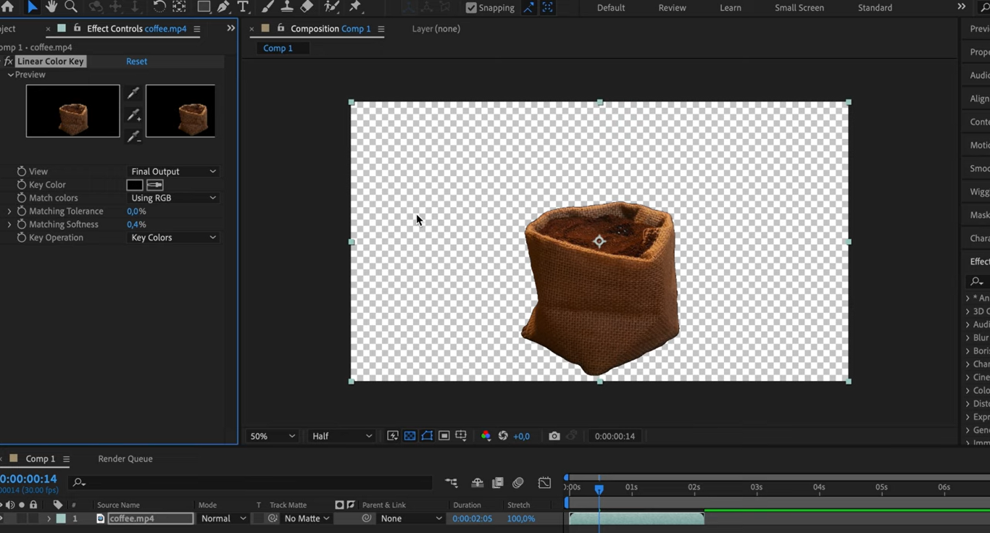This screenshot has height=533, width=990.
Task: Click the Take Snapshot camera icon
Action: click(554, 436)
